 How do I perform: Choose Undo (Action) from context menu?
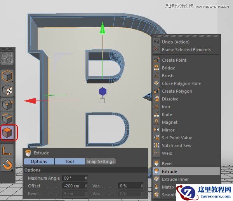tap(186, 42)
